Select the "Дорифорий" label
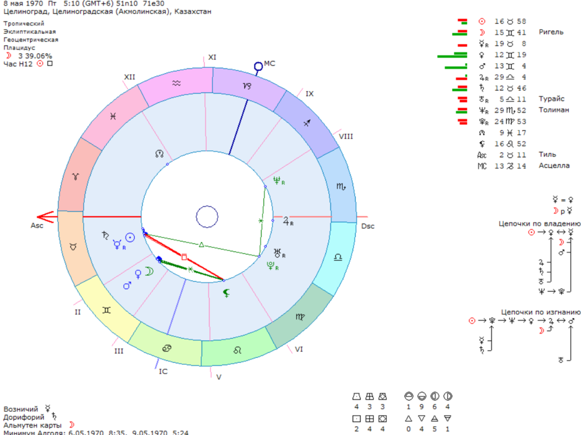 [x=24, y=417]
